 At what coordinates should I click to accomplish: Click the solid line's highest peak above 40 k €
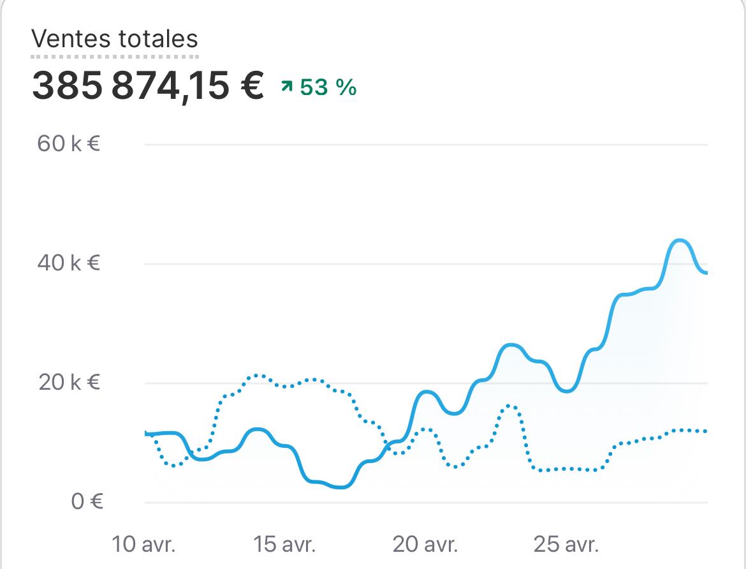point(680,240)
